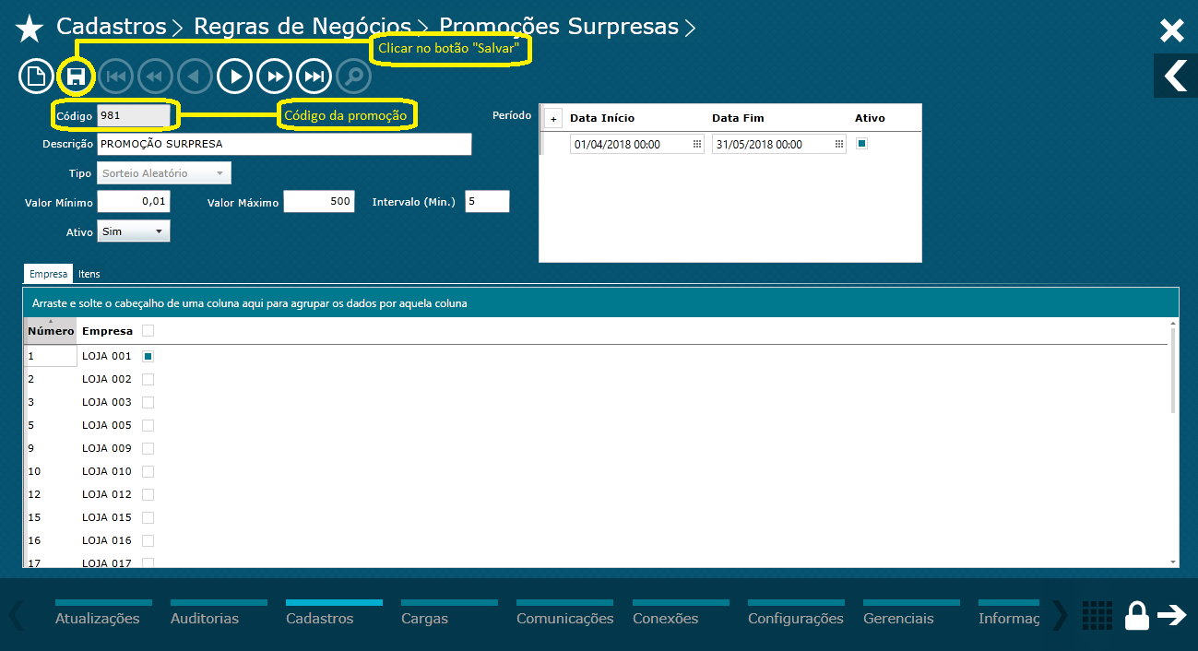
Task: Click the Cadastros breadcrumb link
Action: point(112,27)
